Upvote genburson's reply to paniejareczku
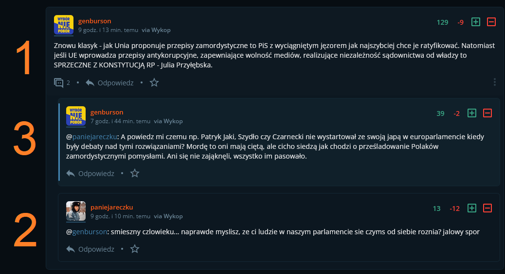 coord(471,113)
